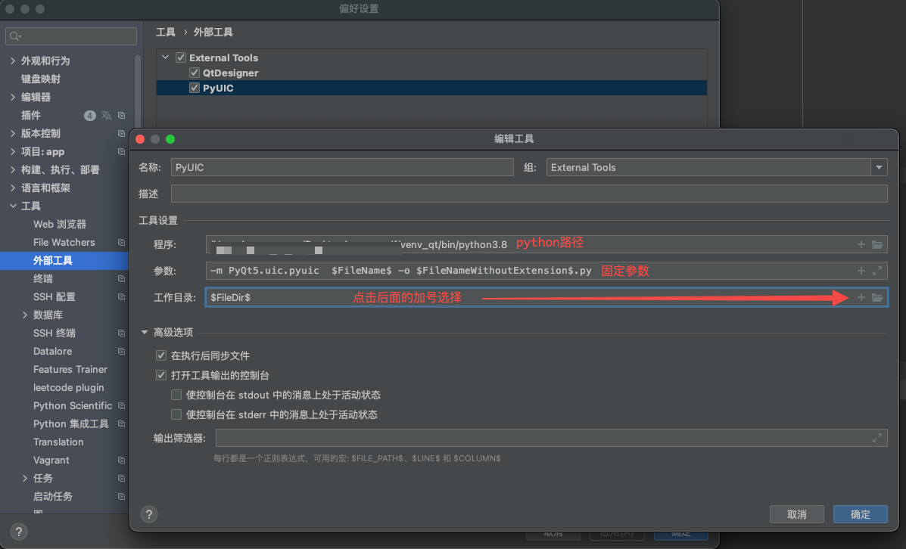Enable stderr 消息活动状态 checkbox
This screenshot has width=906, height=549.
coord(176,414)
